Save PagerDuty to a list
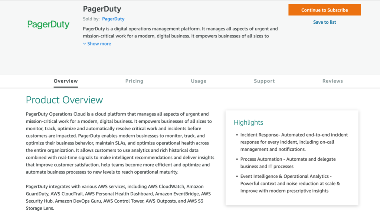The image size is (380, 220). [x=324, y=22]
